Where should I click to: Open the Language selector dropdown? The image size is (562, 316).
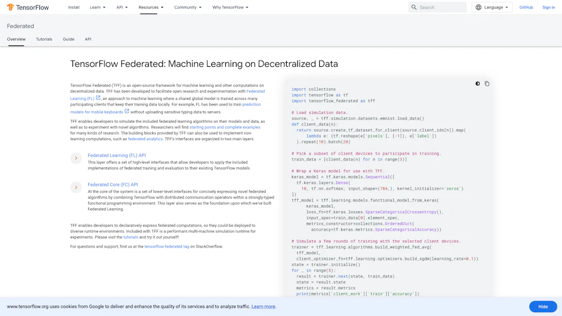(x=492, y=7)
